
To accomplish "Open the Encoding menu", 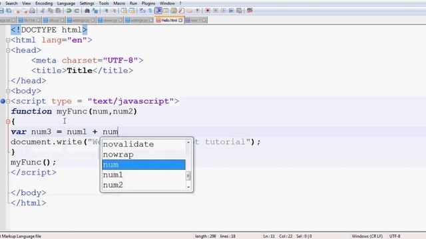I will (44, 3).
